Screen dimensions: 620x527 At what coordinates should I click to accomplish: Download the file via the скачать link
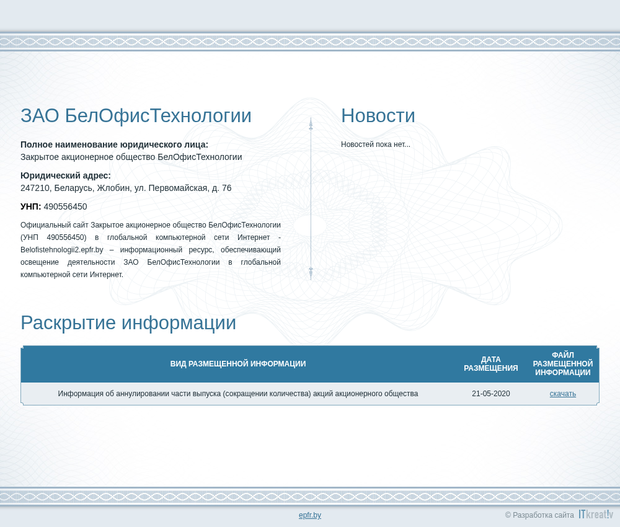coord(563,393)
